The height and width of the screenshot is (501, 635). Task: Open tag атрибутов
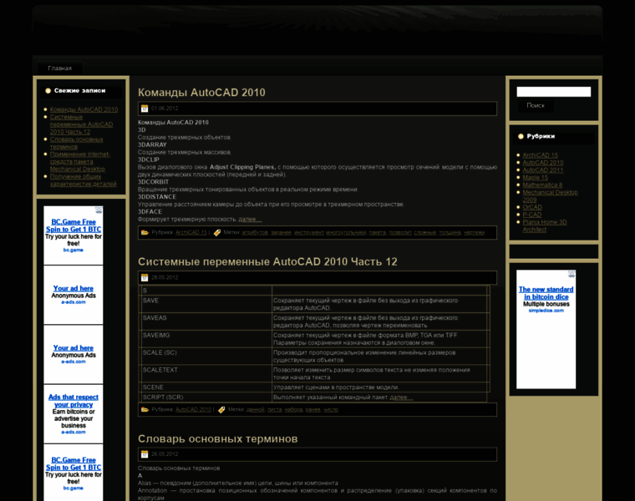point(255,232)
